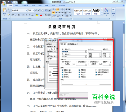Toggle subscript (下标) checkbox
The image size is (126, 112).
click(62, 77)
